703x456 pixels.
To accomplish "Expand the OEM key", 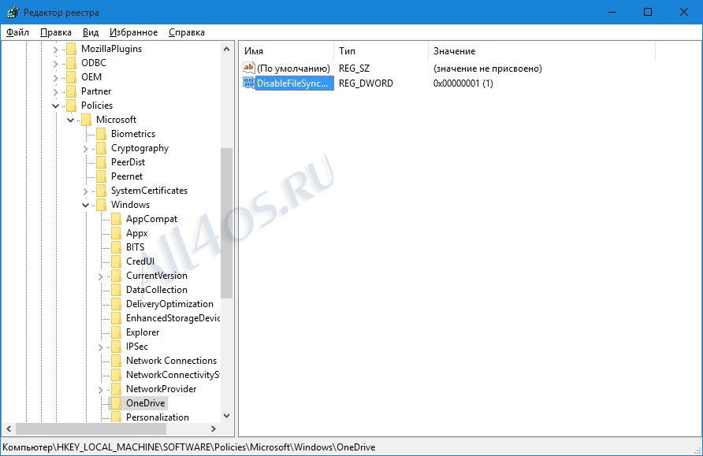I will pos(56,78).
